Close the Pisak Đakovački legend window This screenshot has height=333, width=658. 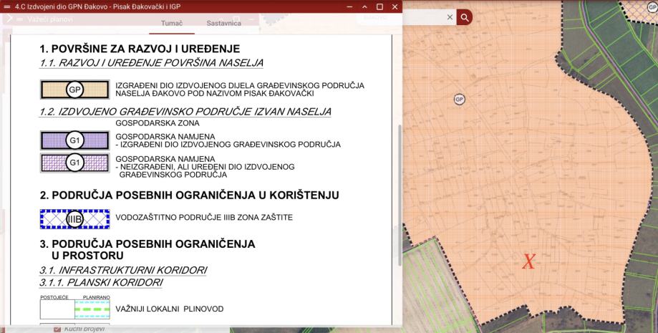pyautogui.click(x=394, y=6)
